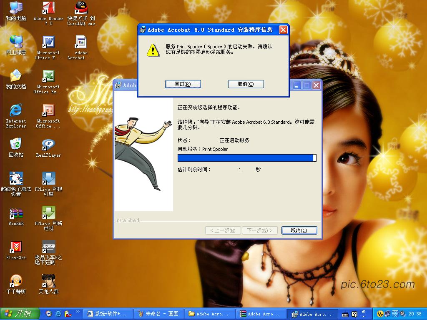Switch to 未命名 - 画图 taskbar window
Screen dimensions: 427x320
pos(158,314)
